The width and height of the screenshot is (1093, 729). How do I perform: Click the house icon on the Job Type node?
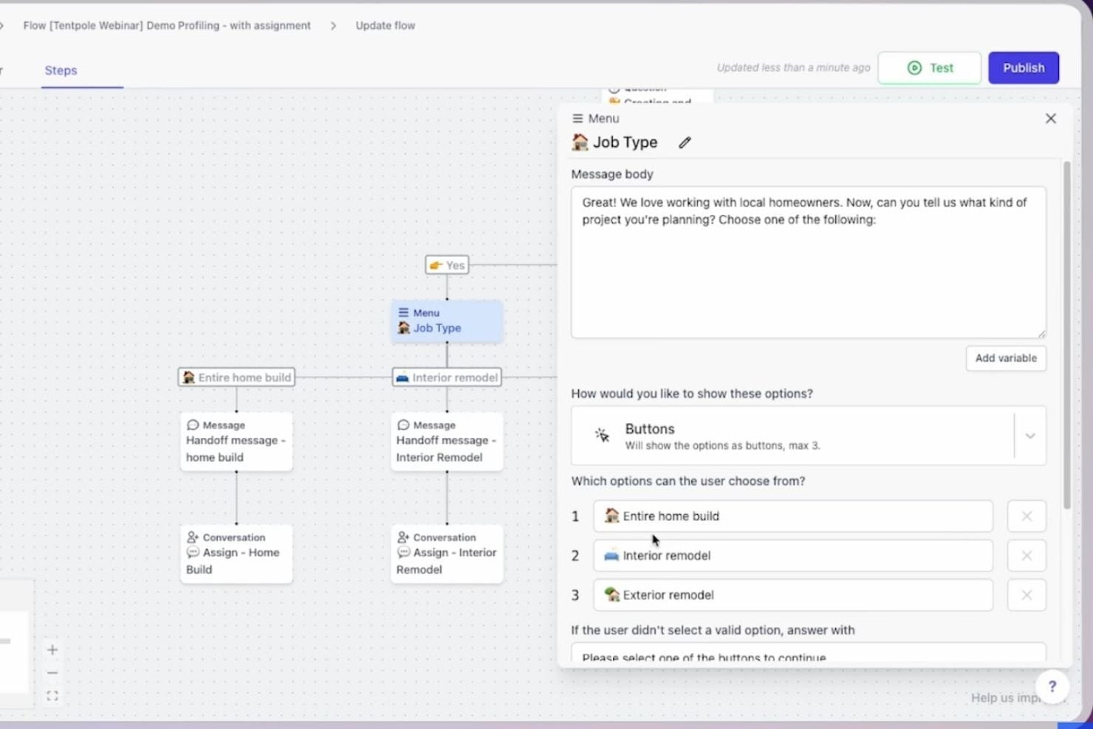pos(403,328)
